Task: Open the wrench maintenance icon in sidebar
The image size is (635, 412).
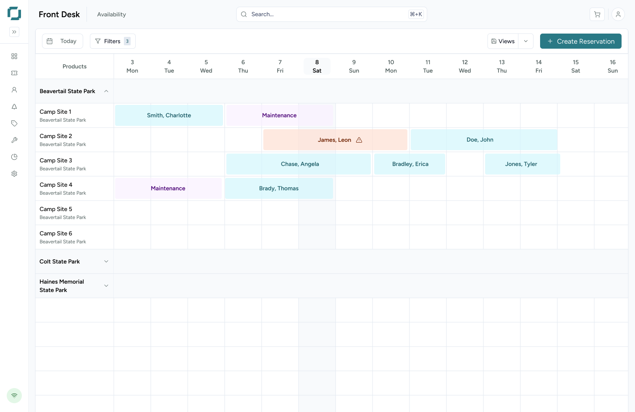Action: tap(14, 140)
